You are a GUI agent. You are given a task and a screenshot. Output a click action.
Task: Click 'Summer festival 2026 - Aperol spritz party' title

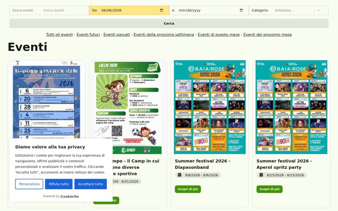click(284, 164)
